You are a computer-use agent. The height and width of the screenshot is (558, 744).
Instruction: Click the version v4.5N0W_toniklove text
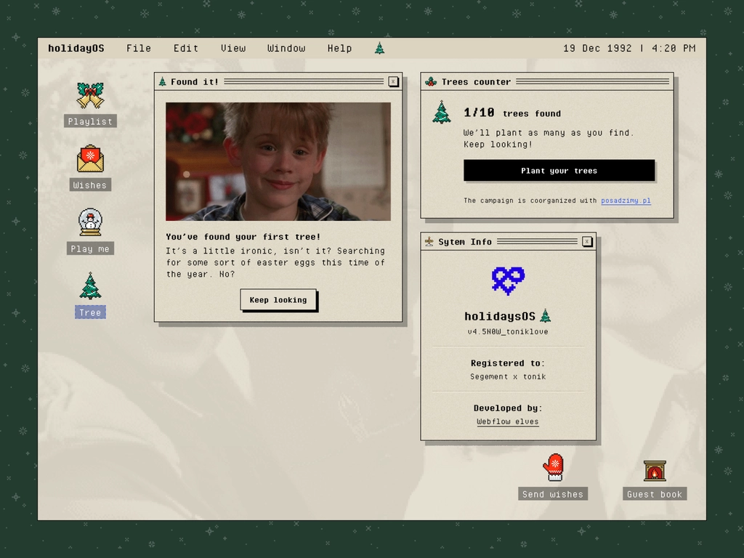pyautogui.click(x=508, y=331)
